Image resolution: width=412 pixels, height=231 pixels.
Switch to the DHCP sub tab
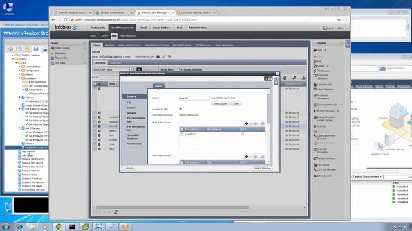(104, 36)
